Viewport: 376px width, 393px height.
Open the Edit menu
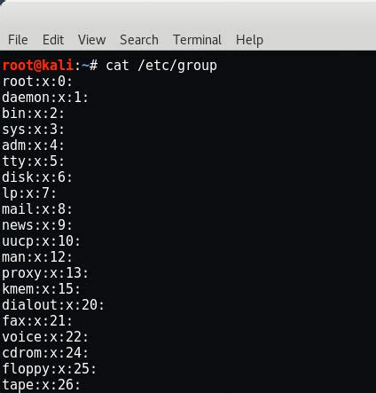coord(53,40)
